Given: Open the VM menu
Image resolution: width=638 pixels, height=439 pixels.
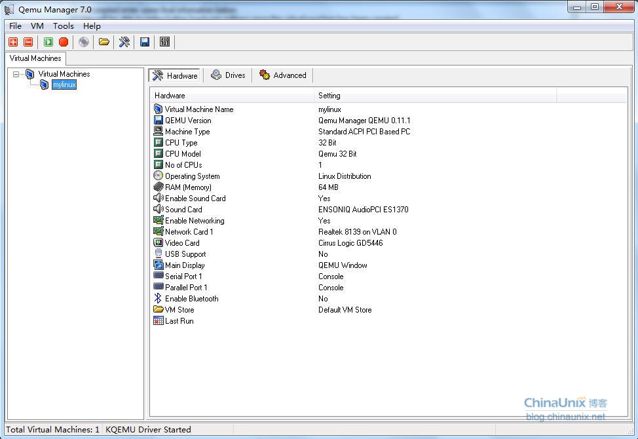Looking at the screenshot, I should click(x=37, y=26).
